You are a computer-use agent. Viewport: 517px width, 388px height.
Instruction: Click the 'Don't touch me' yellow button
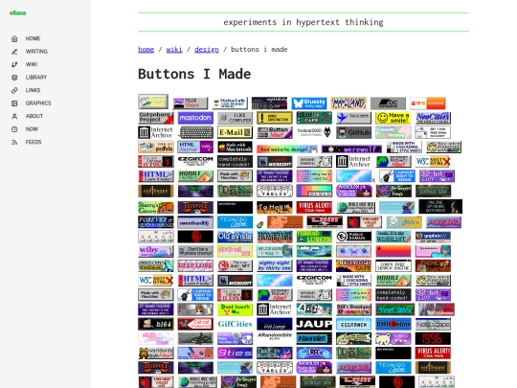tap(236, 309)
